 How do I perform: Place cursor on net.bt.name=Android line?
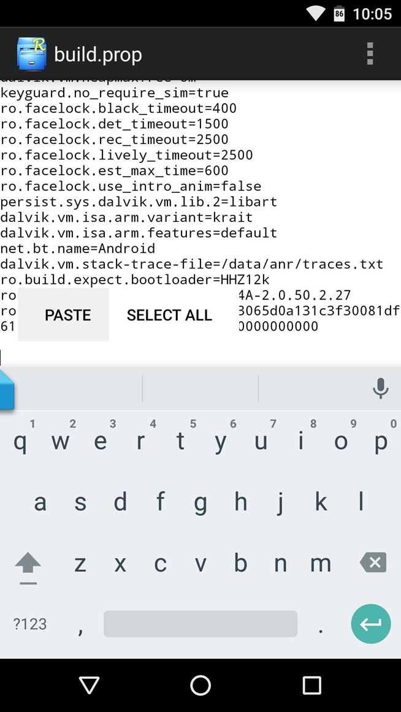[x=78, y=248]
